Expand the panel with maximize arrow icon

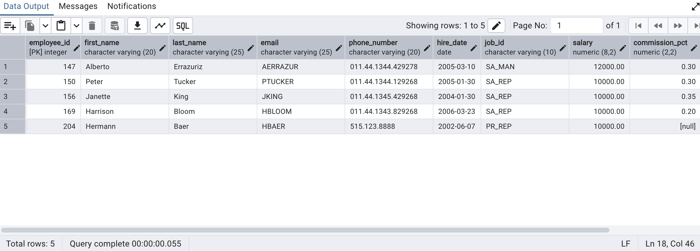pos(695,6)
